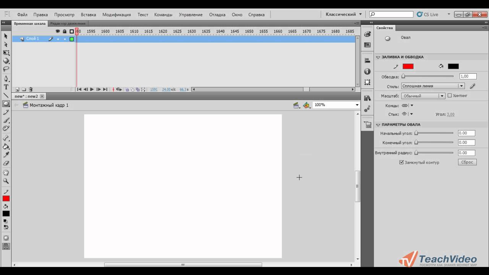Open the Info panel icon
Viewport: 489px width, 275px height.
point(367,71)
